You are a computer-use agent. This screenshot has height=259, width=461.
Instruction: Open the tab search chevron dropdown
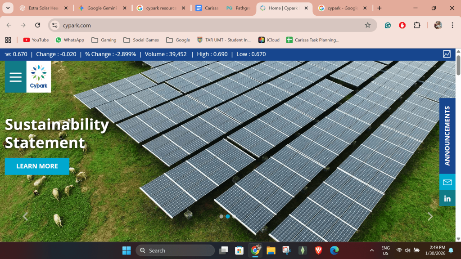click(x=8, y=8)
